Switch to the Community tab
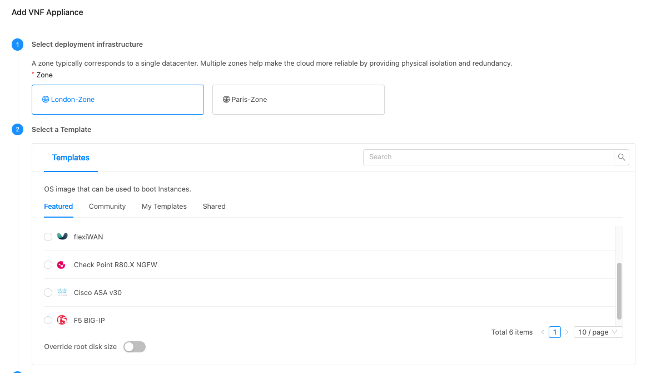The image size is (646, 373). [x=107, y=206]
